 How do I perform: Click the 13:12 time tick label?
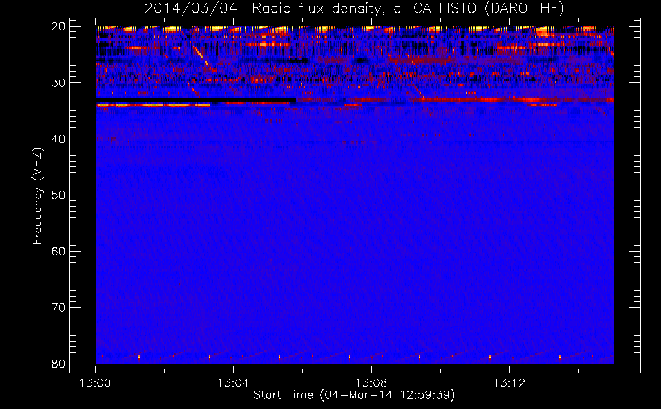point(509,383)
